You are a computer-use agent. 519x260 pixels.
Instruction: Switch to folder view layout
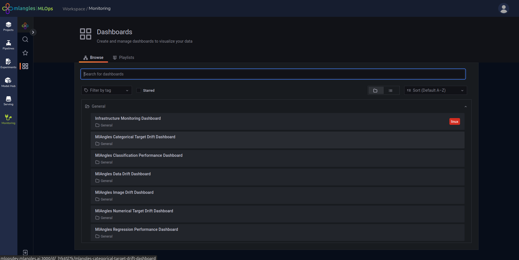point(376,90)
